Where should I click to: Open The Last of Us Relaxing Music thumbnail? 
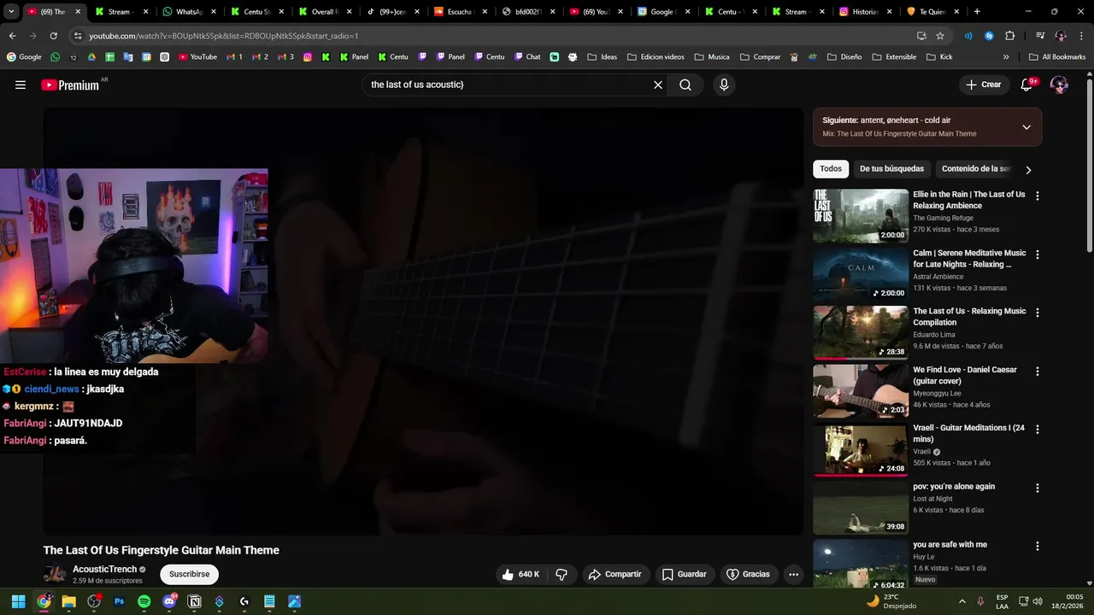(861, 333)
